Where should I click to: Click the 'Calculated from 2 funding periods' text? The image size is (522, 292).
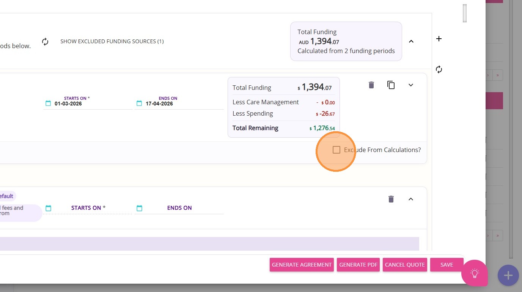[346, 51]
